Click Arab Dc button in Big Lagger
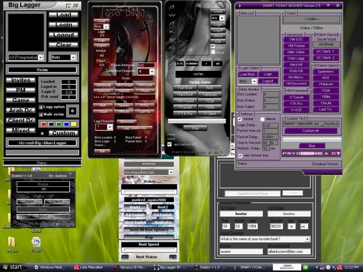This screenshot has height=272, width=363. [x=21, y=110]
